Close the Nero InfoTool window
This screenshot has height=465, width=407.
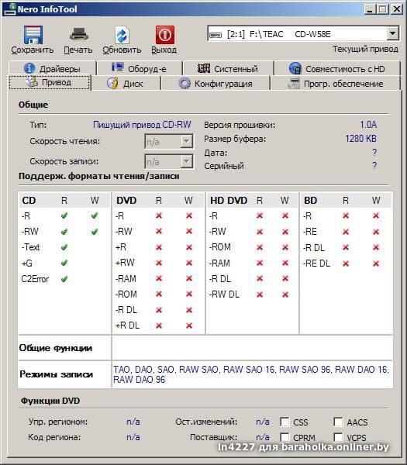point(396,9)
